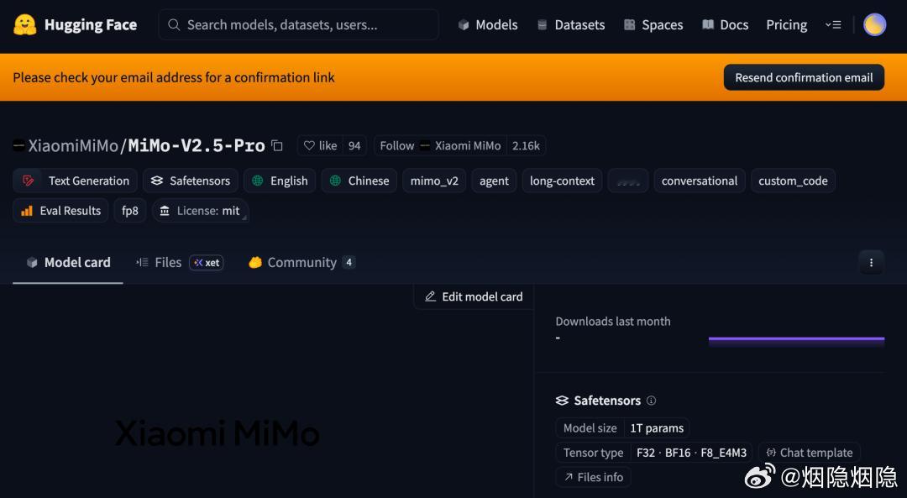Screen dimensions: 907x498
Task: Open the Hugging Face home text link
Action: coord(90,25)
